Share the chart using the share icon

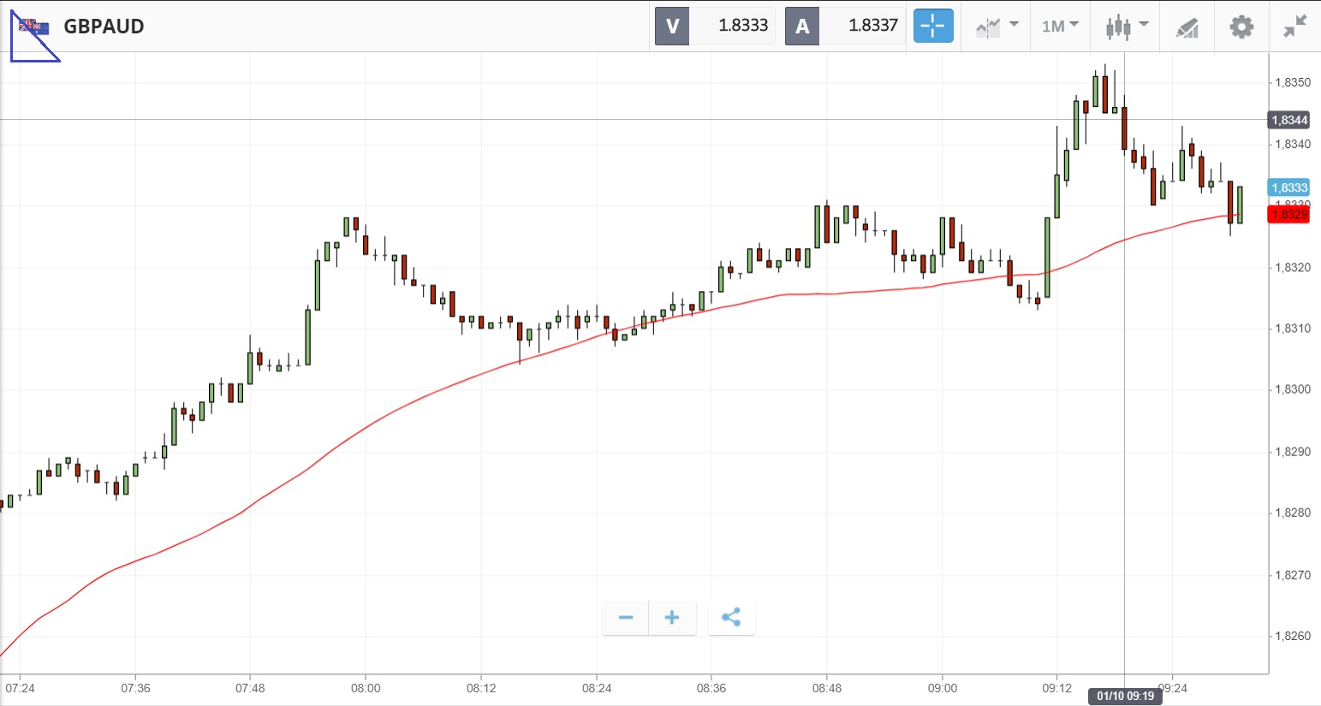(x=731, y=618)
